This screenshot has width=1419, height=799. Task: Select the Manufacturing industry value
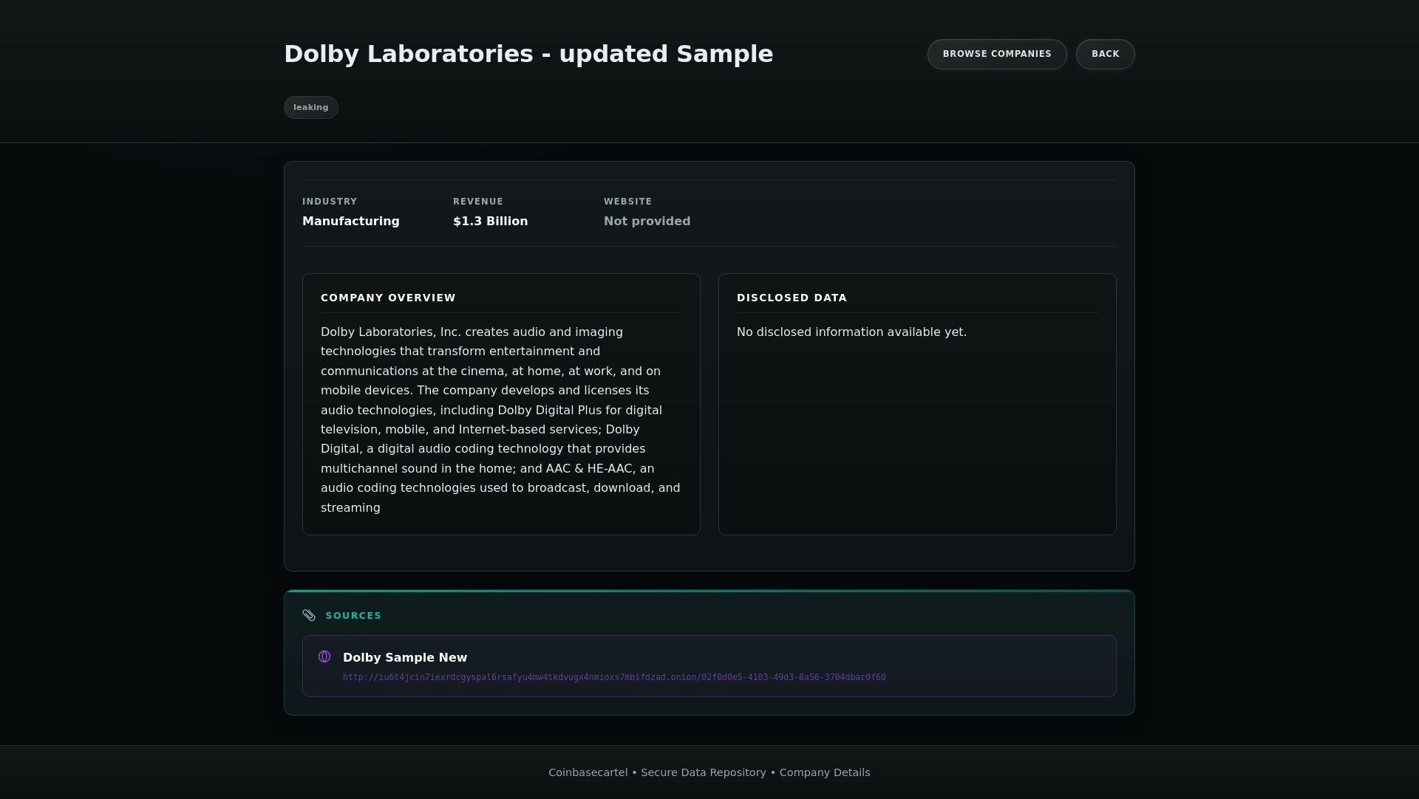point(350,222)
